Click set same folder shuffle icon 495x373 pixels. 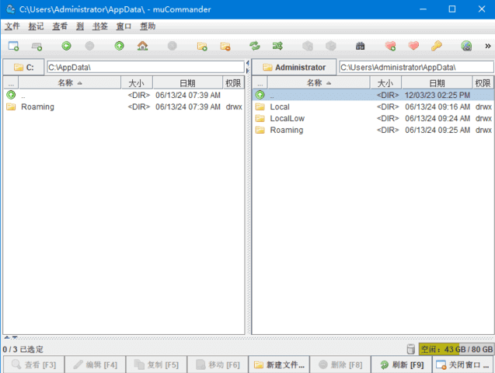point(277,46)
